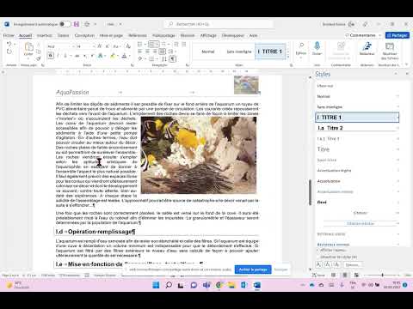Click the bullet list icon

point(140,44)
